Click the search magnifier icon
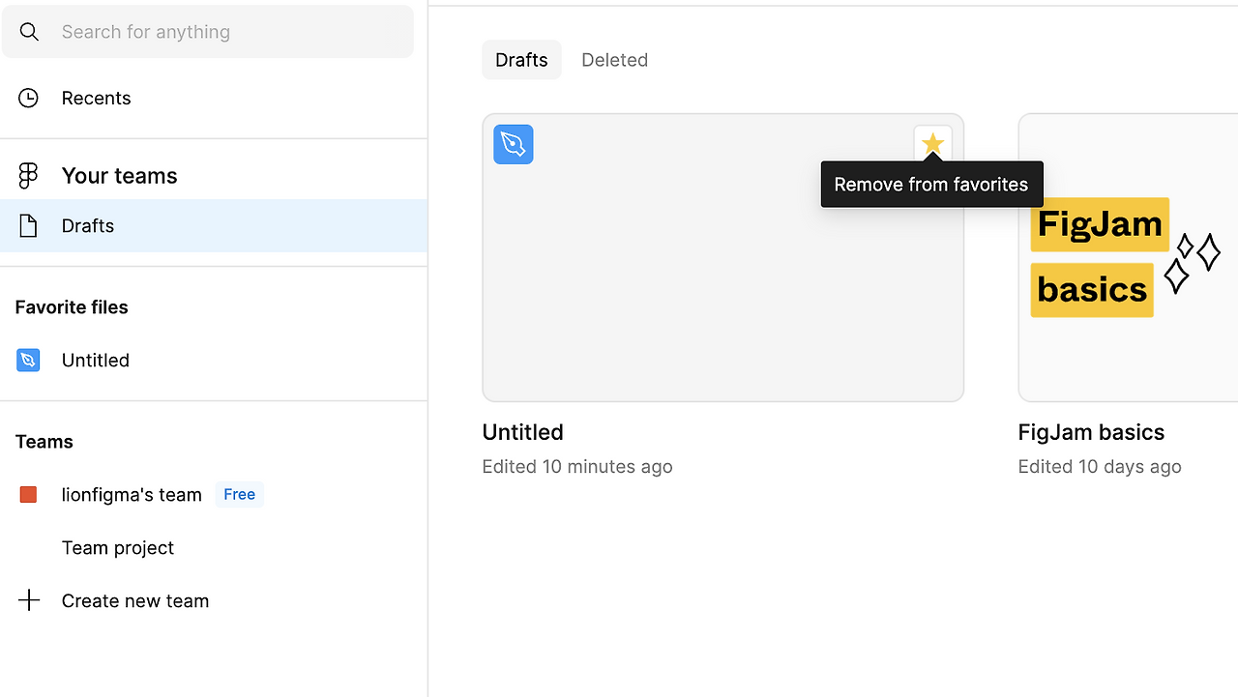Screen dimensions: 1238x697 coord(29,32)
